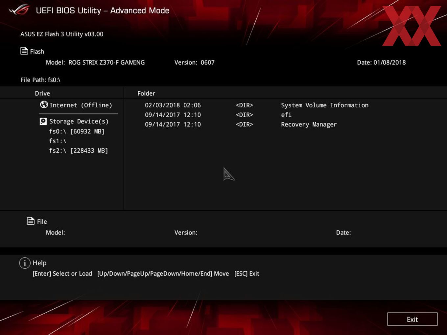Click UEFI BIOS Utility Advanced Mode title

coord(103,11)
